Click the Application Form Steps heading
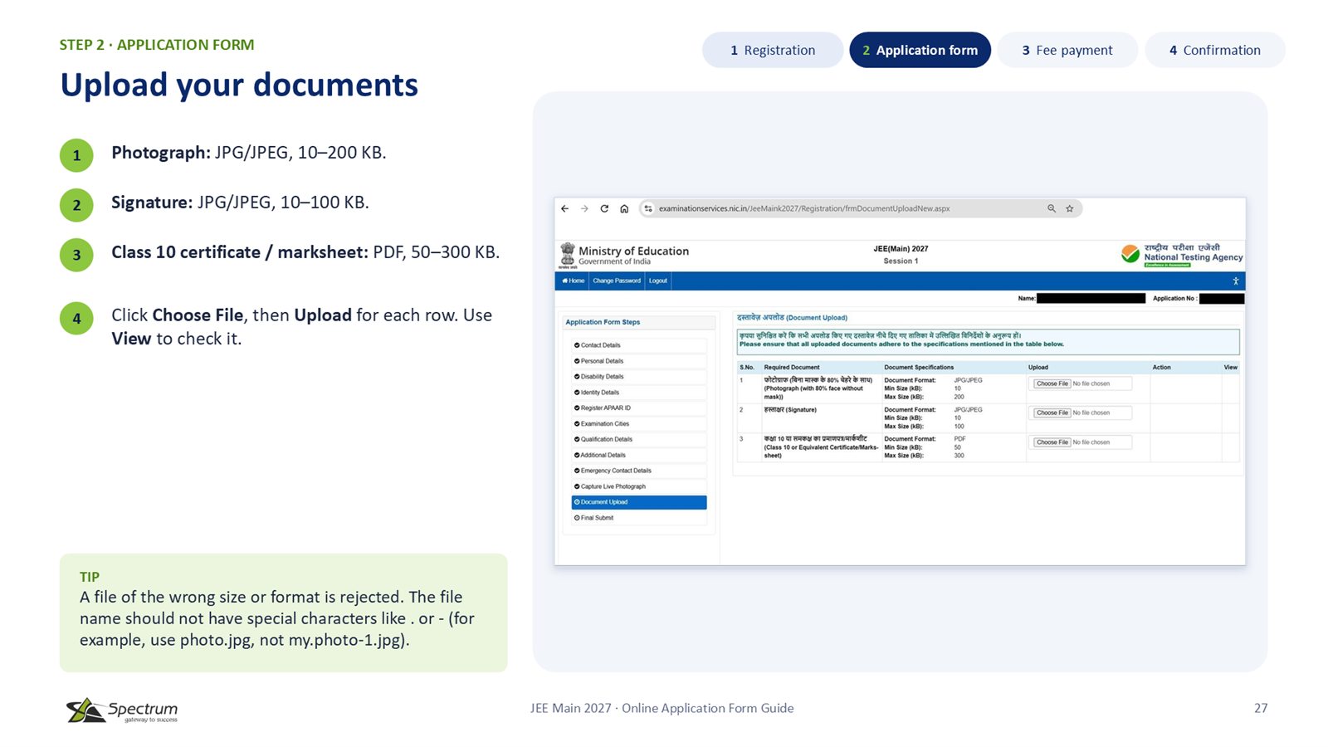Screen dimensions: 1328x747 click(x=603, y=323)
